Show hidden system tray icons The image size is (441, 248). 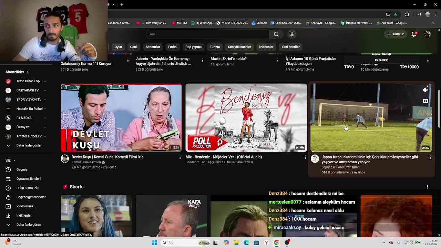[384, 242]
